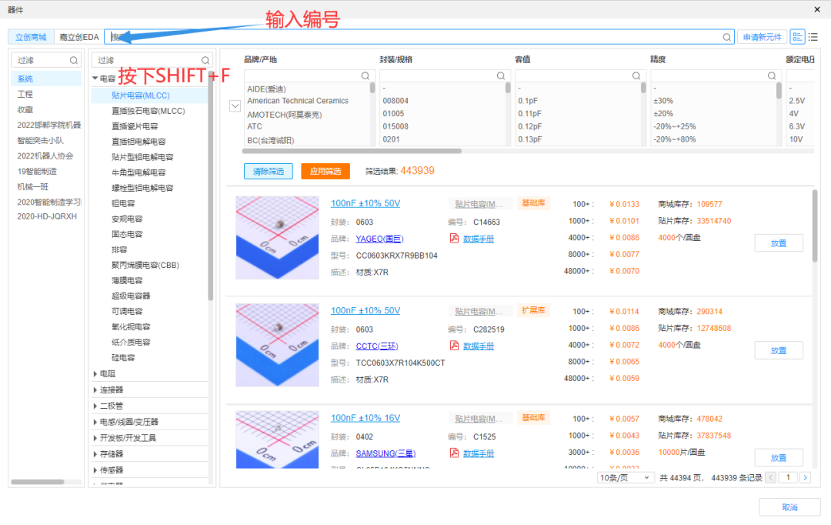This screenshot has height=525, width=831.
Task: Click thumbnail of YAGEO 0603 capacitor
Action: tap(277, 238)
